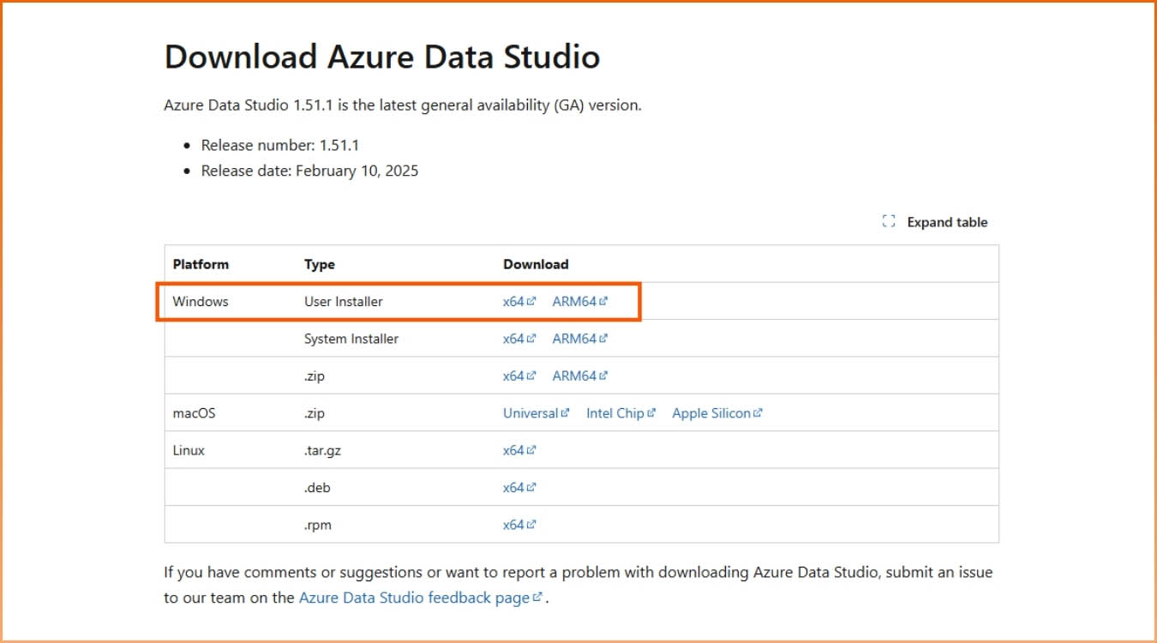The image size is (1157, 643).
Task: Download Windows User Installer x64
Action: (x=519, y=302)
